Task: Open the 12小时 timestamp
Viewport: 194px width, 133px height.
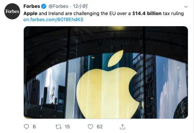Action: click(x=80, y=6)
